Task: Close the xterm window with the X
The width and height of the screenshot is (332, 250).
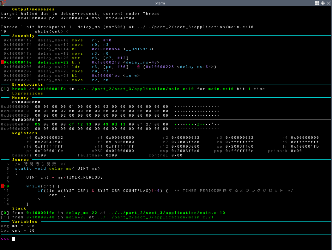Action: (x=329, y=3)
